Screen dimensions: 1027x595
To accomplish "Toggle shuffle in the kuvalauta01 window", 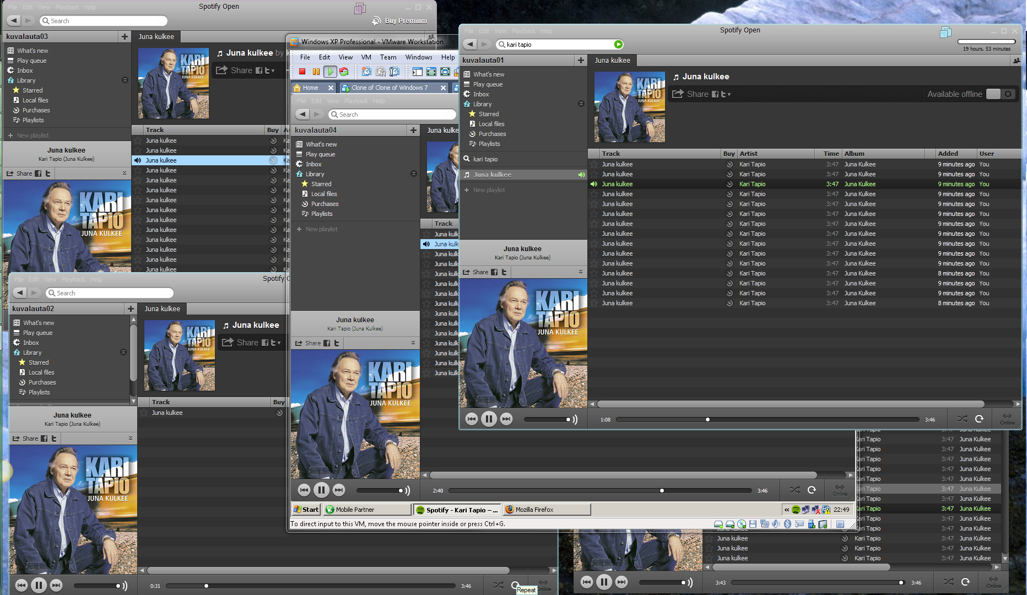I will click(x=962, y=419).
